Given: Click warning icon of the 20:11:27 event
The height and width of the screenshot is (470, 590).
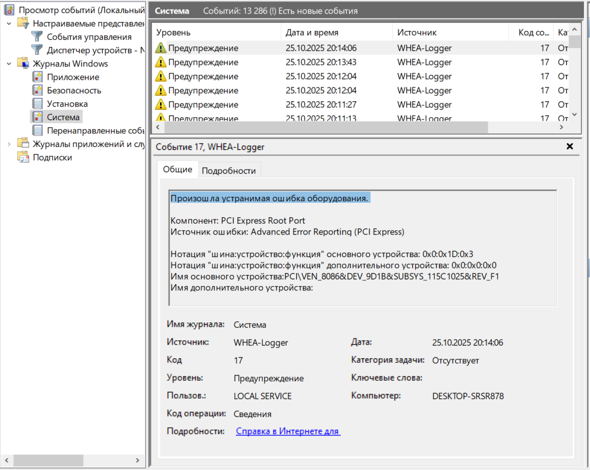Looking at the screenshot, I should pos(161,104).
